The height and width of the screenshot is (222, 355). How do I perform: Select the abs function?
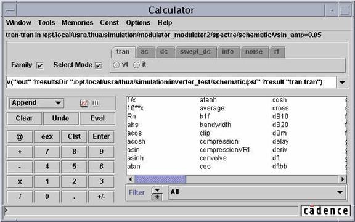tap(133, 125)
